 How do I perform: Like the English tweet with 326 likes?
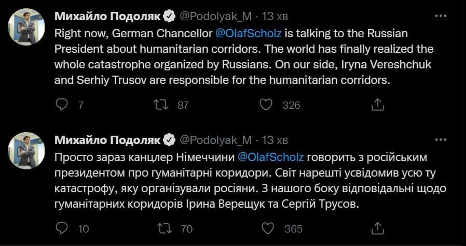pos(266,105)
